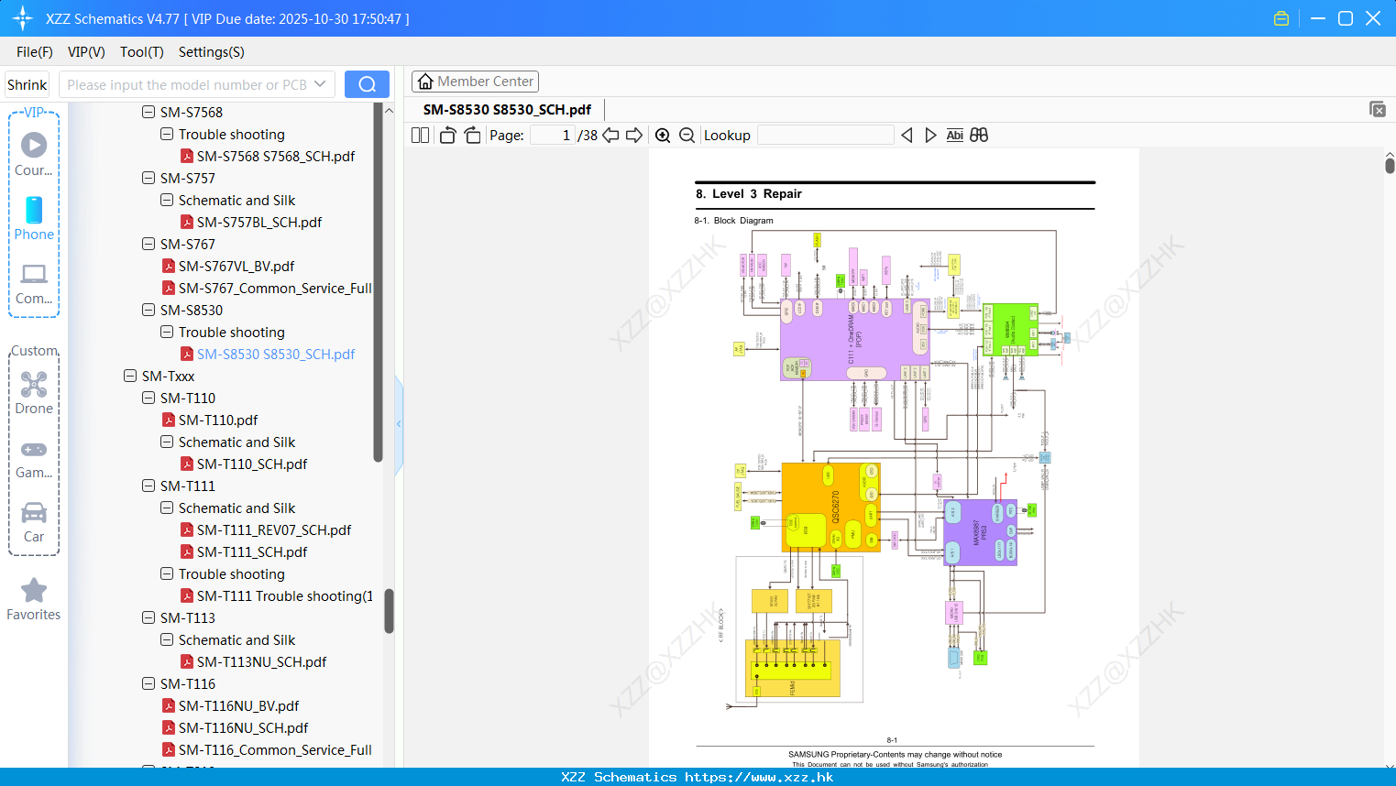Click the briefcase icon in title bar
1396x786 pixels.
(1281, 18)
